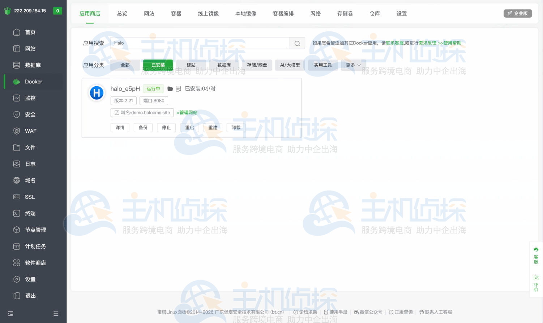Open the 节点管理 cube icon
This screenshot has width=543, height=323.
click(x=17, y=230)
